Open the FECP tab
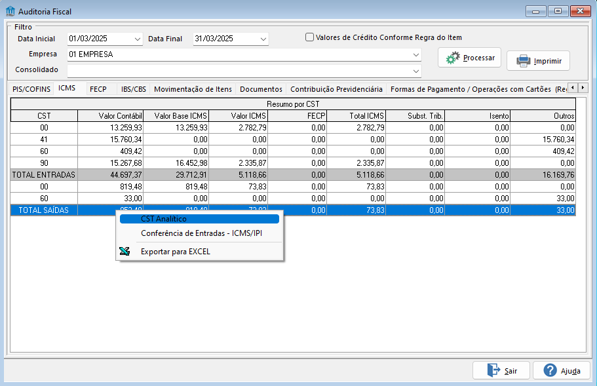 coord(98,89)
